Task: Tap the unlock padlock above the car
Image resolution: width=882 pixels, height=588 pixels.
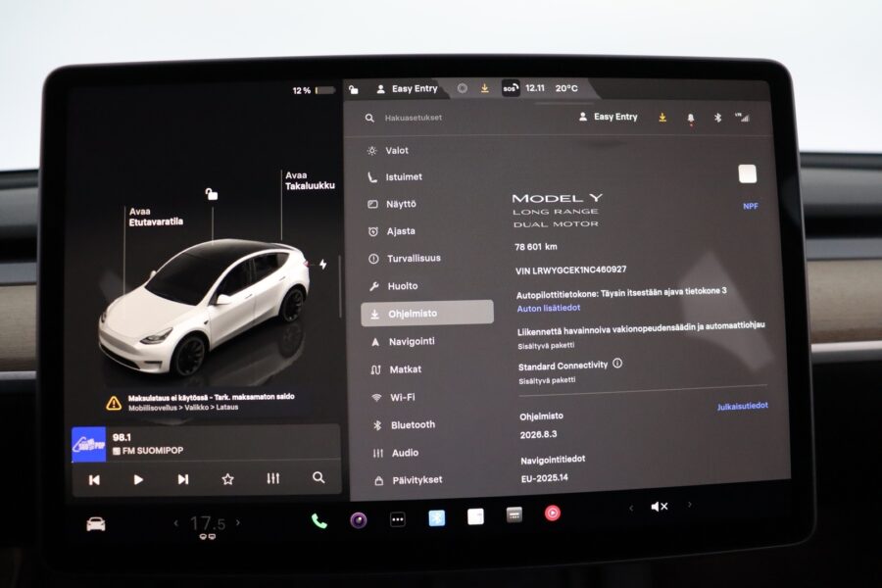Action: pyautogui.click(x=212, y=194)
